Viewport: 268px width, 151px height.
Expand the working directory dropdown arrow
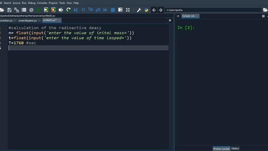[260, 10]
